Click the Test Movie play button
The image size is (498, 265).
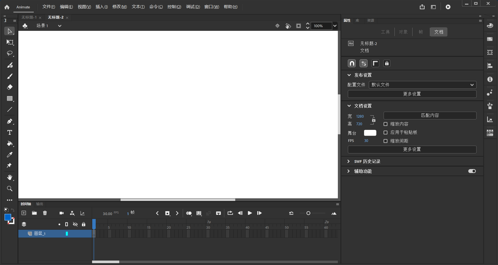tap(448, 7)
